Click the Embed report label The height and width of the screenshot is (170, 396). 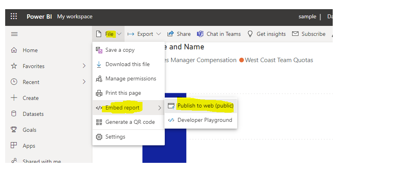click(x=122, y=108)
